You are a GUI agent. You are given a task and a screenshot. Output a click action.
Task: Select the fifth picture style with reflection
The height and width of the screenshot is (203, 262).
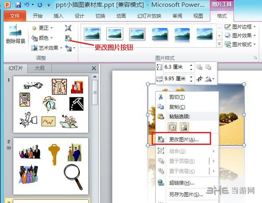182,34
